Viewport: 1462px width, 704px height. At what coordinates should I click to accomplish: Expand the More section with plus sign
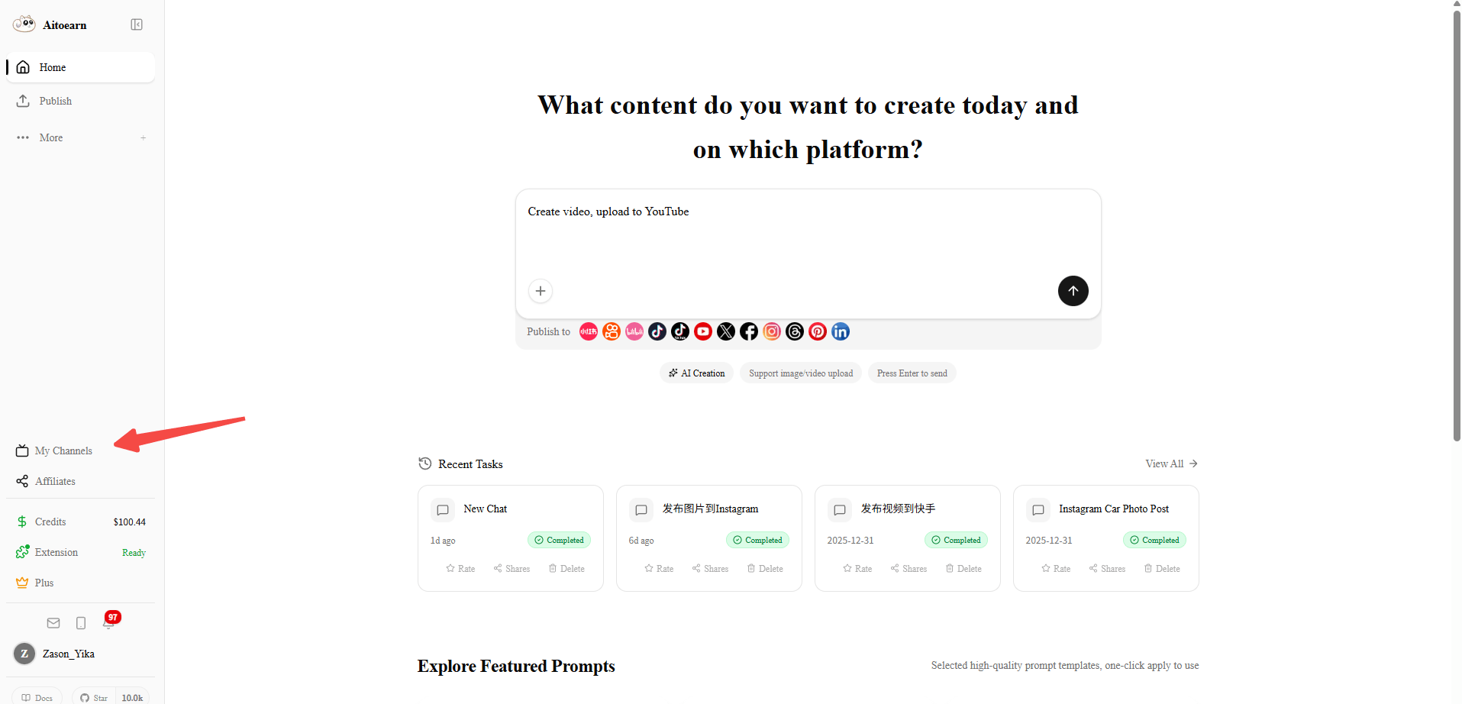pos(144,137)
